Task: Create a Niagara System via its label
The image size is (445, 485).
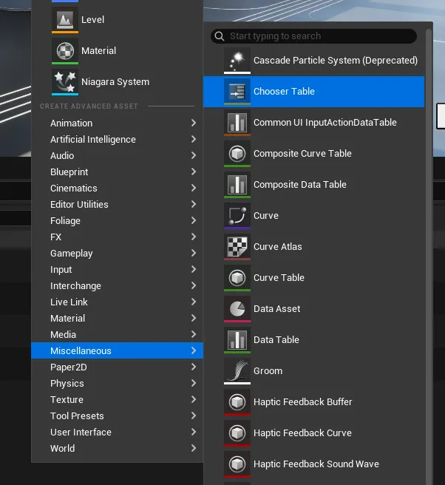Action: point(115,82)
